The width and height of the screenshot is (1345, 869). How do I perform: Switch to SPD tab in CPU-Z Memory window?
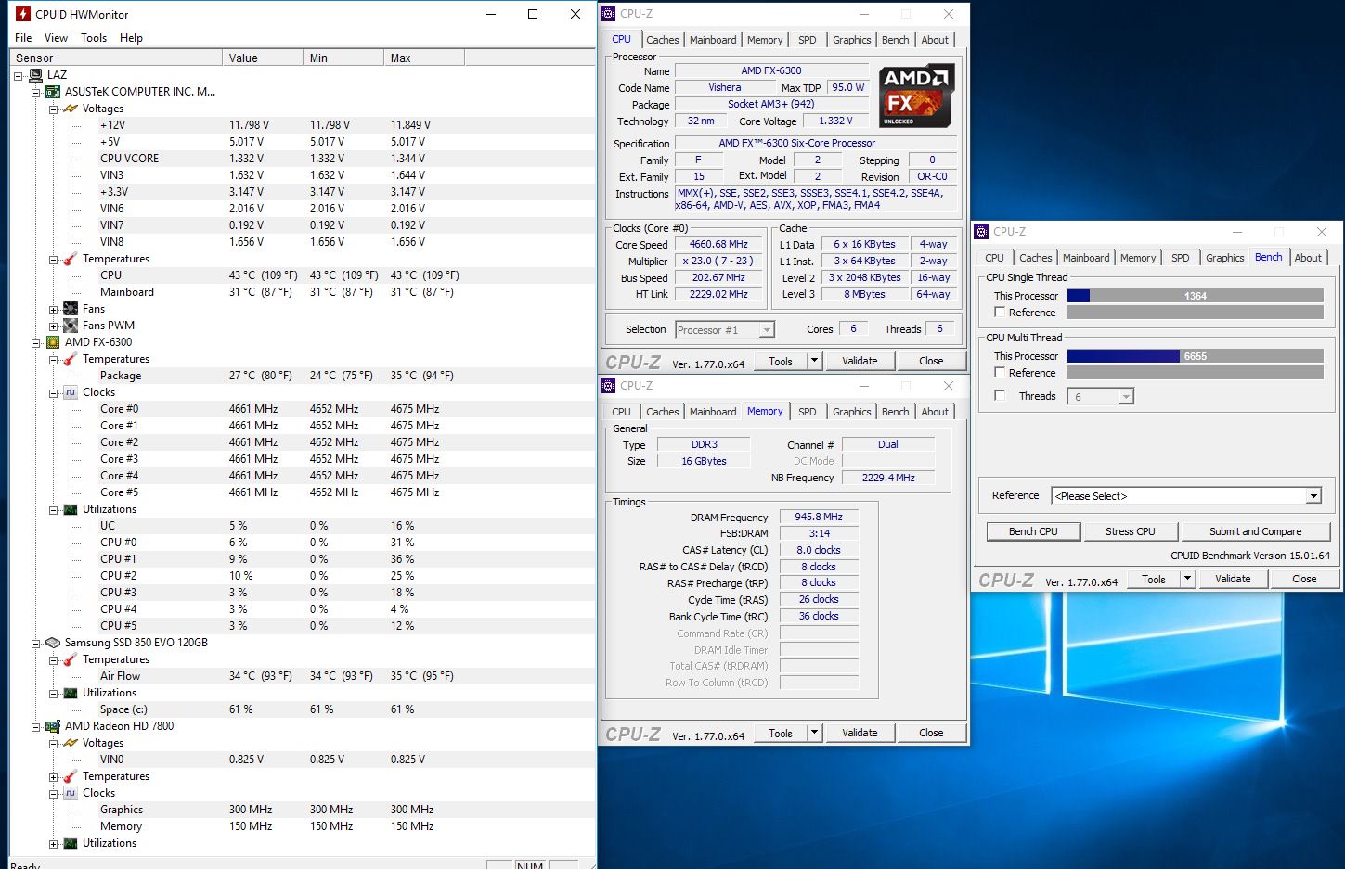808,412
